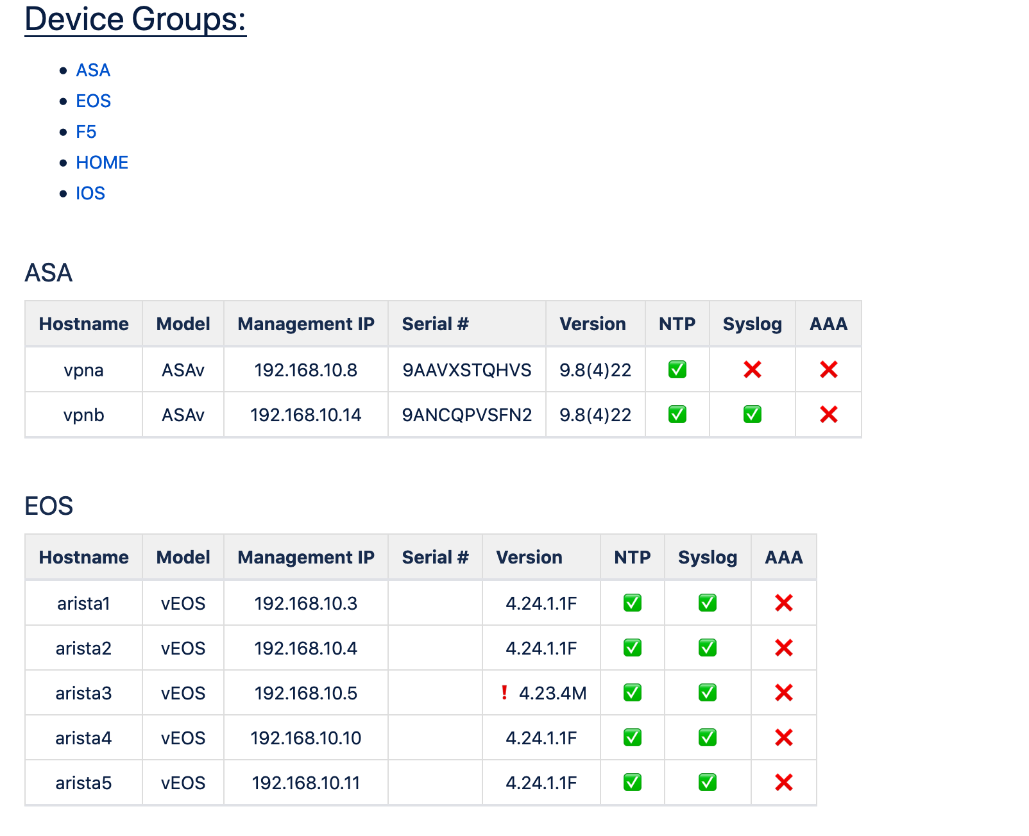
Task: Click the 4.24.1.1F version for arista1
Action: point(541,603)
